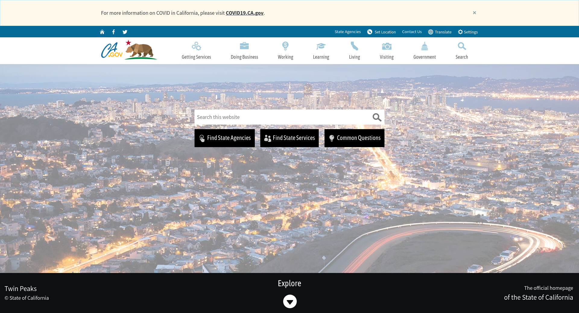
Task: Select the Working navigation item
Action: coord(285,51)
